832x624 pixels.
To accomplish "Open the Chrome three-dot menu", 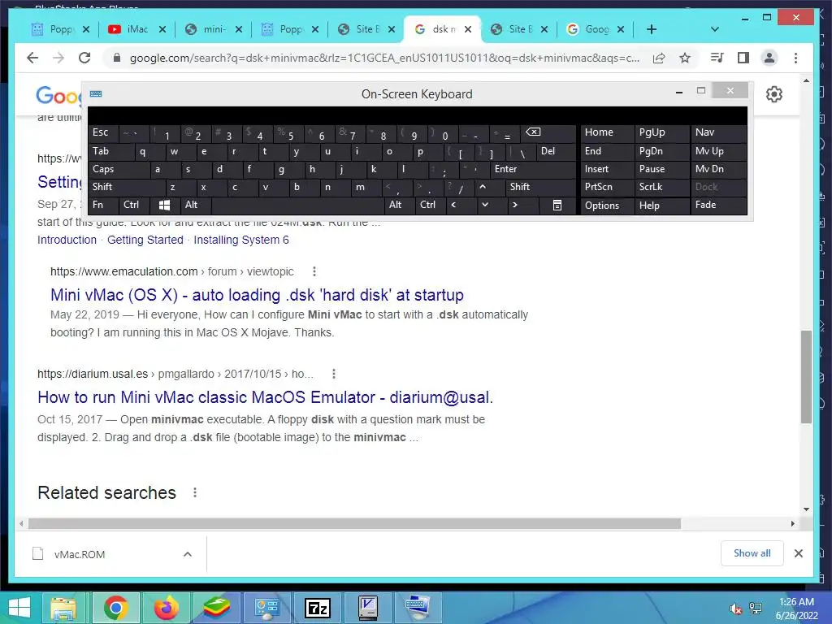I will [795, 58].
